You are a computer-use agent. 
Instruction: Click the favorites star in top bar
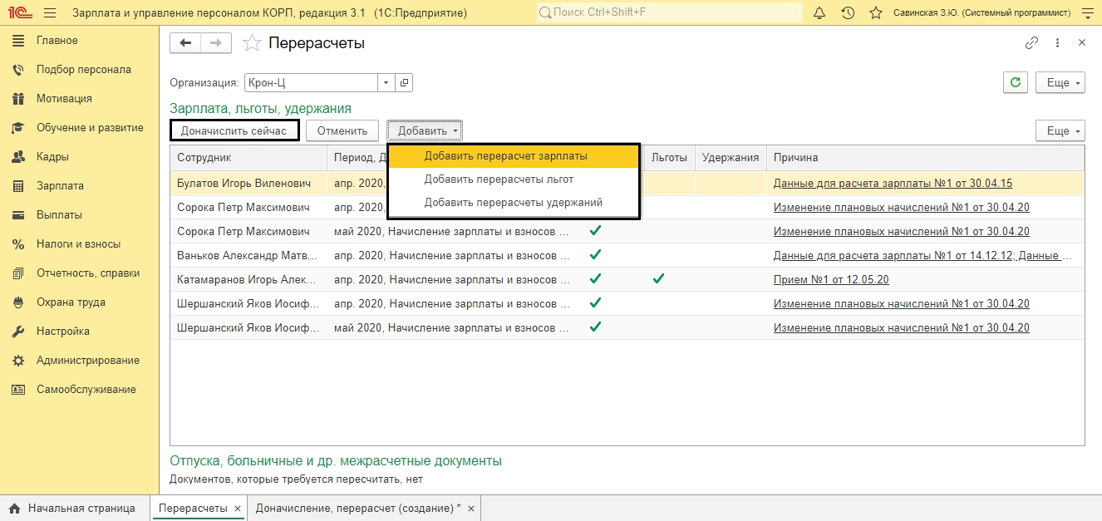coord(875,13)
